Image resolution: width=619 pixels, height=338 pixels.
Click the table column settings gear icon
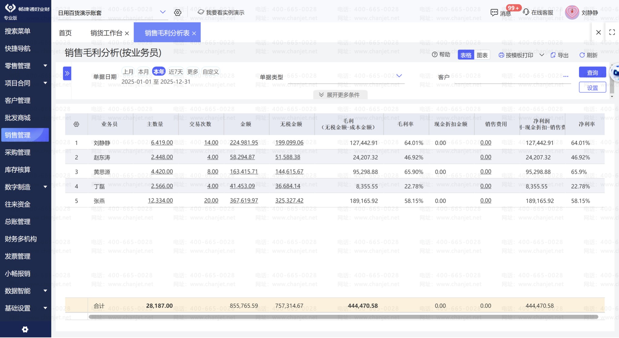click(76, 124)
